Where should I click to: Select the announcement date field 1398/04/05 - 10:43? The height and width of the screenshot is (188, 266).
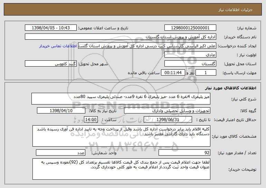pyautogui.click(x=51, y=28)
